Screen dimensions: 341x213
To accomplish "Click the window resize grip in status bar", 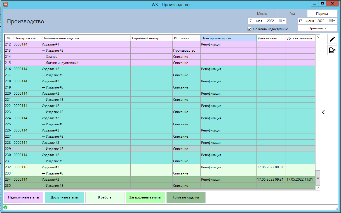I will [336, 209].
